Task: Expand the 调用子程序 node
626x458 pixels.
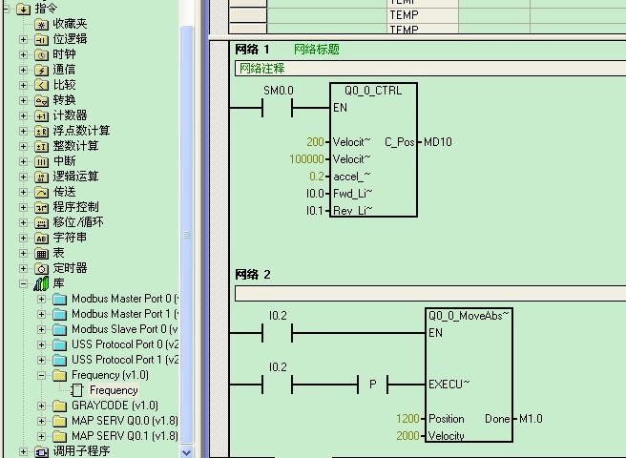Action: pos(23,451)
